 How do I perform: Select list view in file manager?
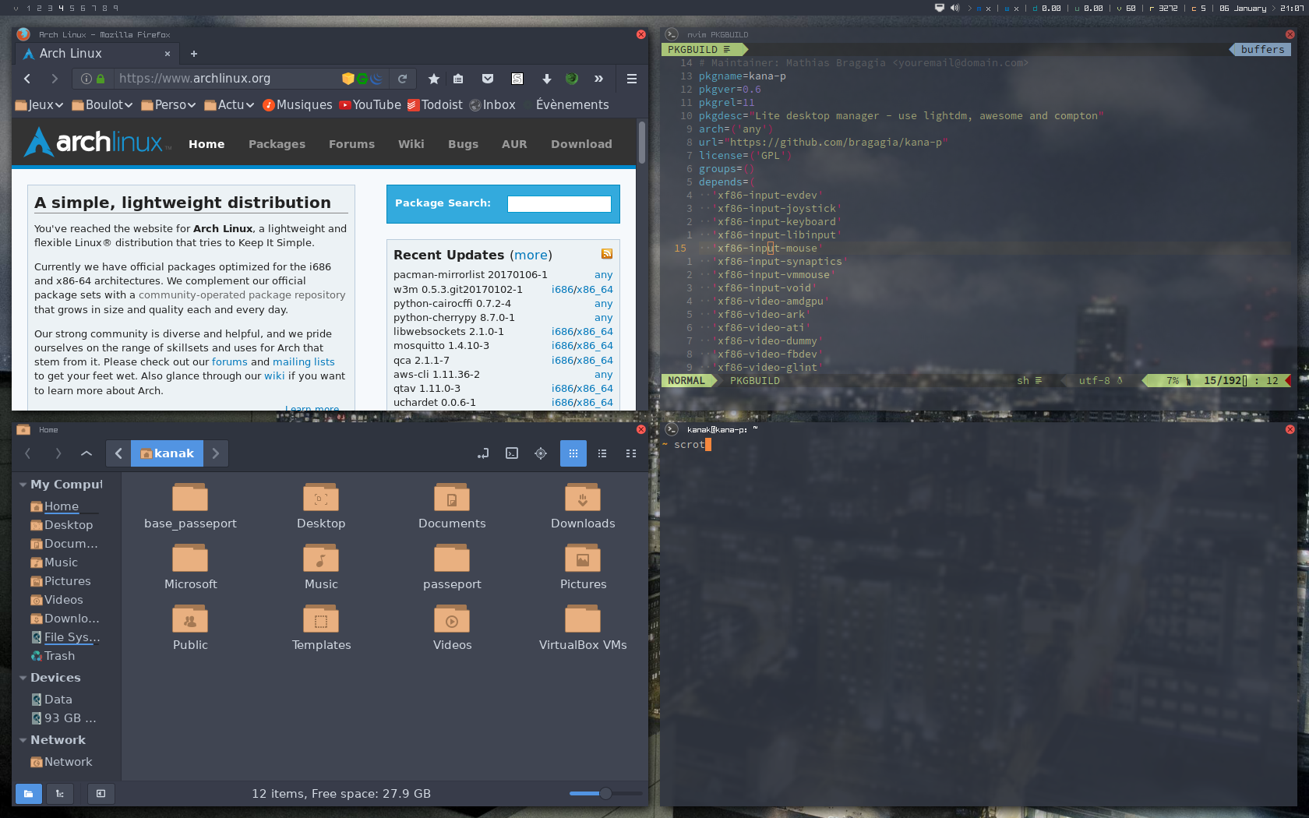[x=602, y=453]
